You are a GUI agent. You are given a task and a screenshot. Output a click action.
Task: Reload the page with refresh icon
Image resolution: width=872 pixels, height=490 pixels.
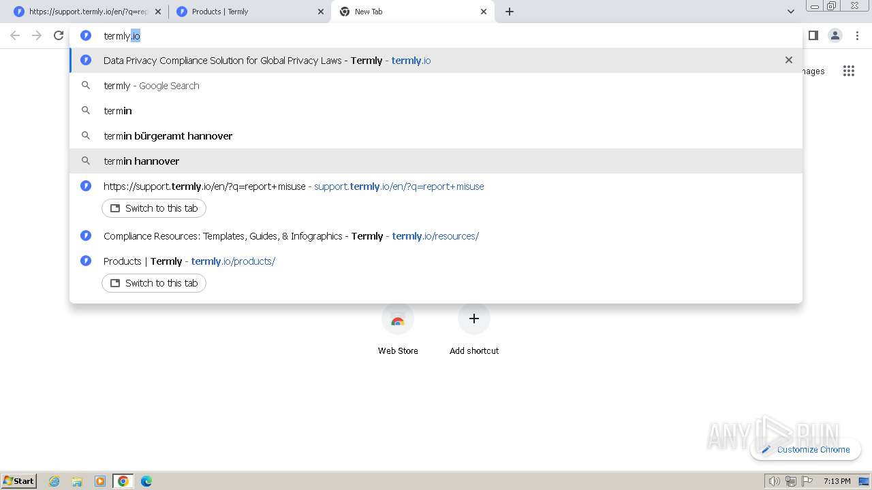[x=59, y=35]
